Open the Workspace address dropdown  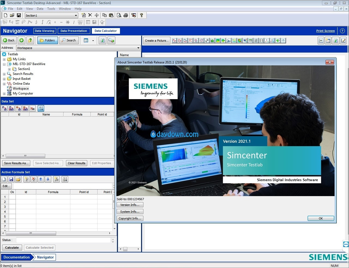coord(138,48)
